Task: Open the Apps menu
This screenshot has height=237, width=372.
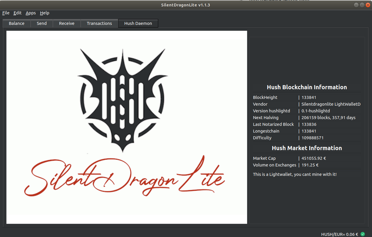Action: 31,13
